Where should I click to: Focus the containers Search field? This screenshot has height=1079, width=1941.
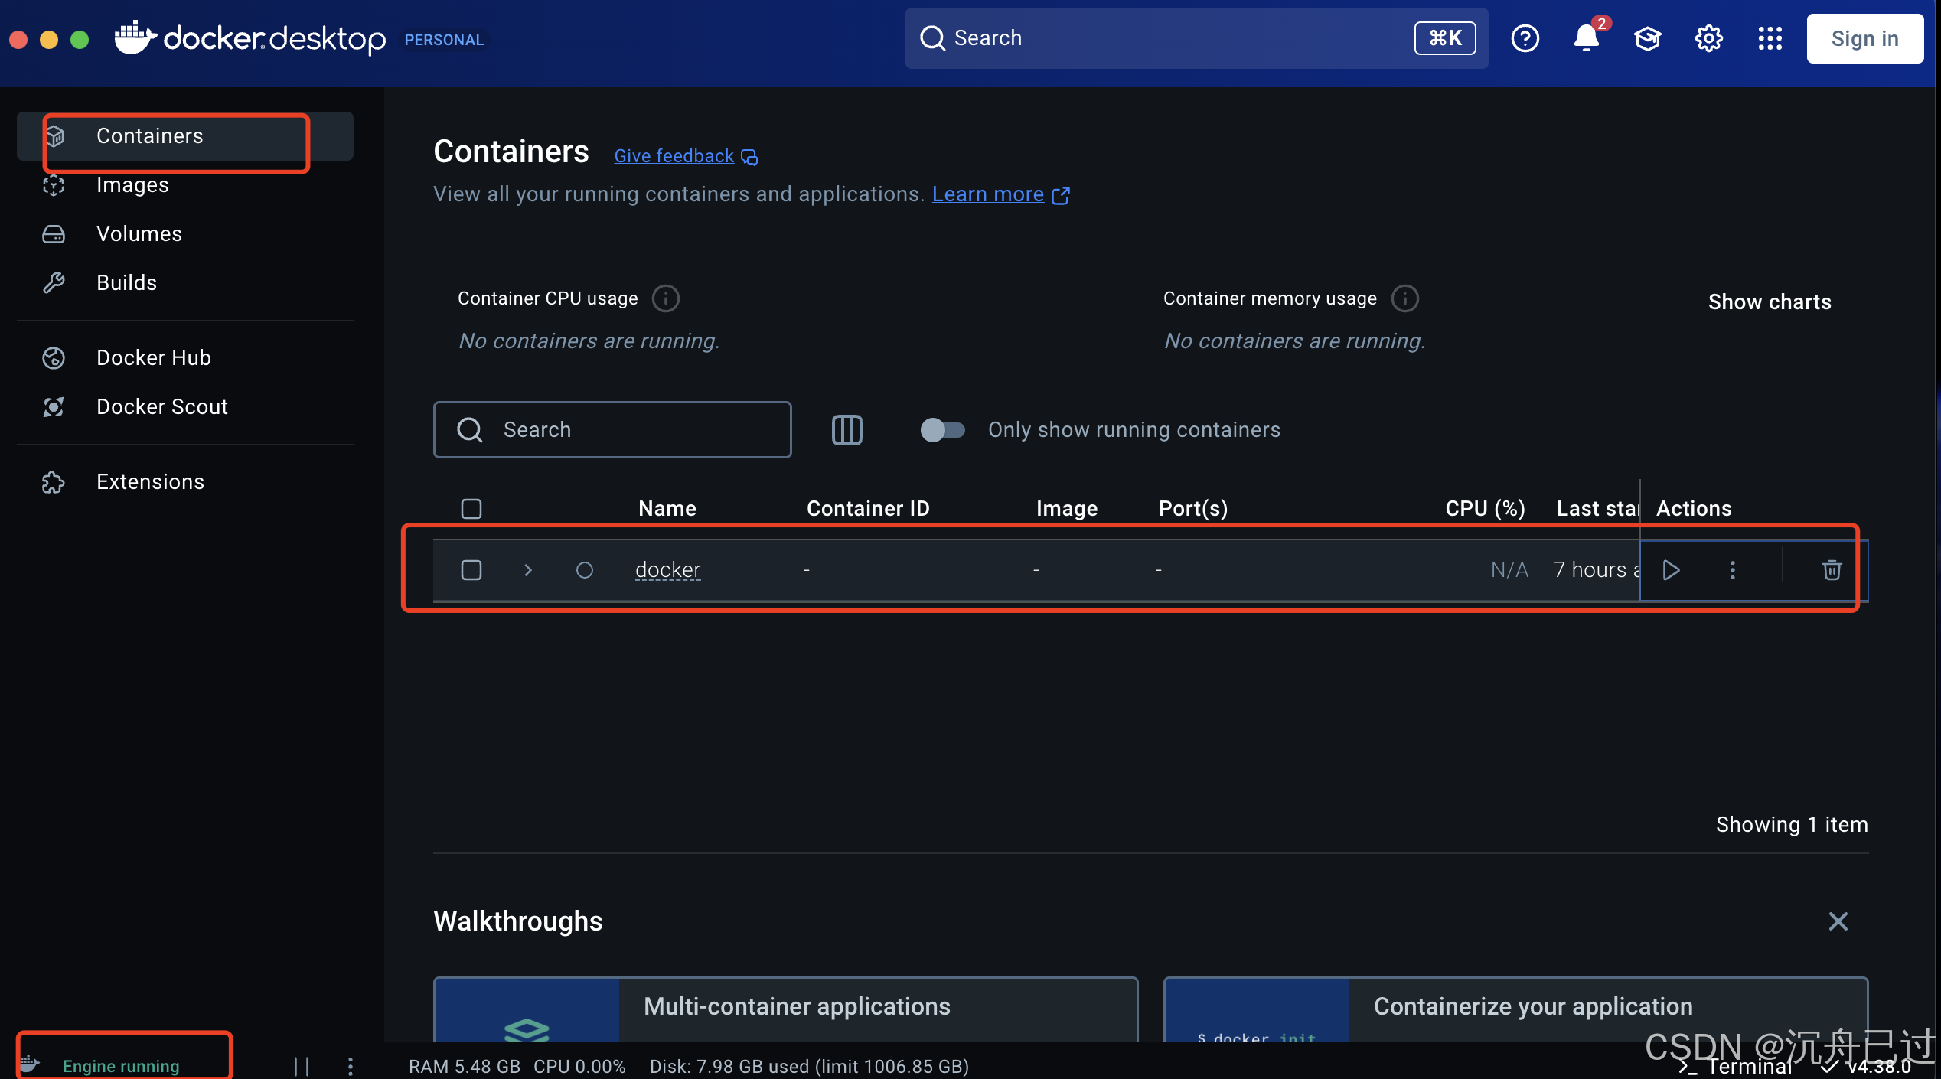pos(612,430)
